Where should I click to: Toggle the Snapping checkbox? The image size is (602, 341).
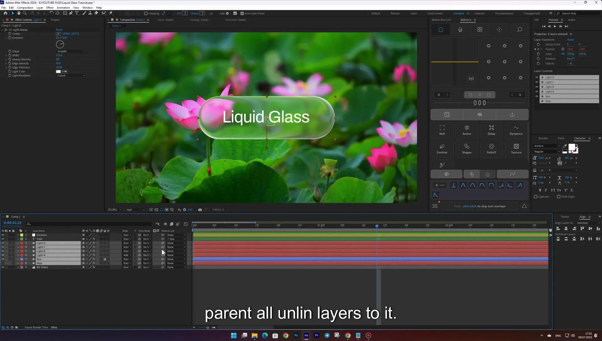(x=146, y=13)
